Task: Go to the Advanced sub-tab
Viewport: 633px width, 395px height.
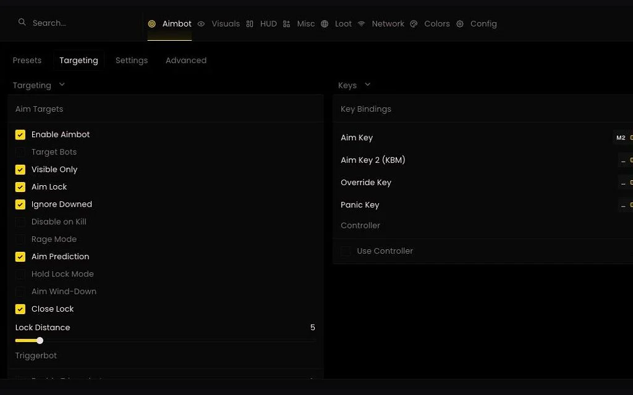Action: tap(186, 60)
